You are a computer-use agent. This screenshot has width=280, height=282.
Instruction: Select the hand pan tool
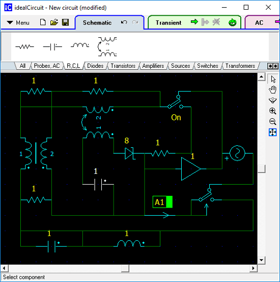point(273,90)
